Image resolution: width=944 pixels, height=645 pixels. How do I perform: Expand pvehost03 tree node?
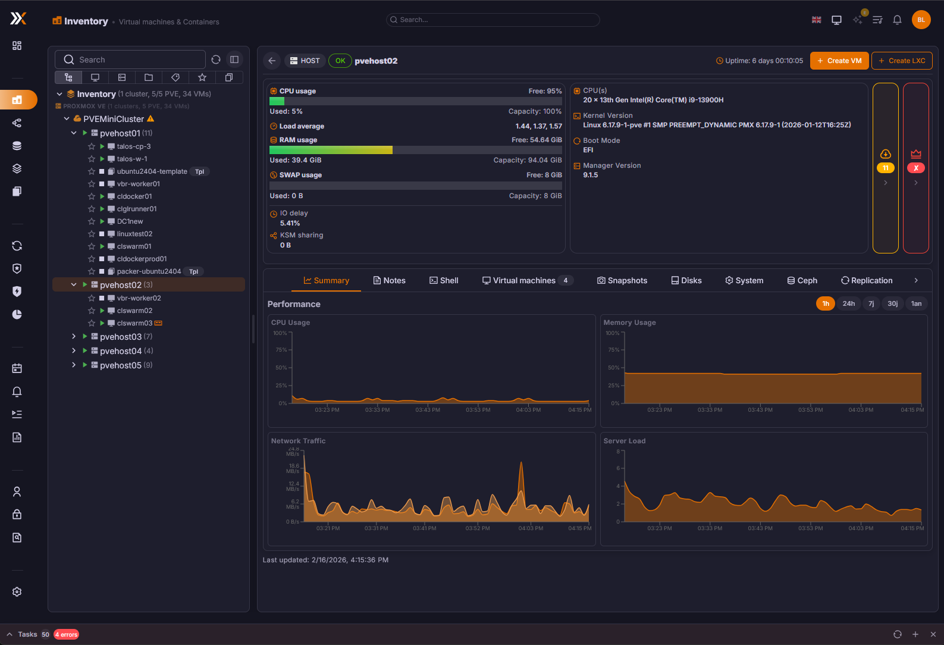coord(74,337)
